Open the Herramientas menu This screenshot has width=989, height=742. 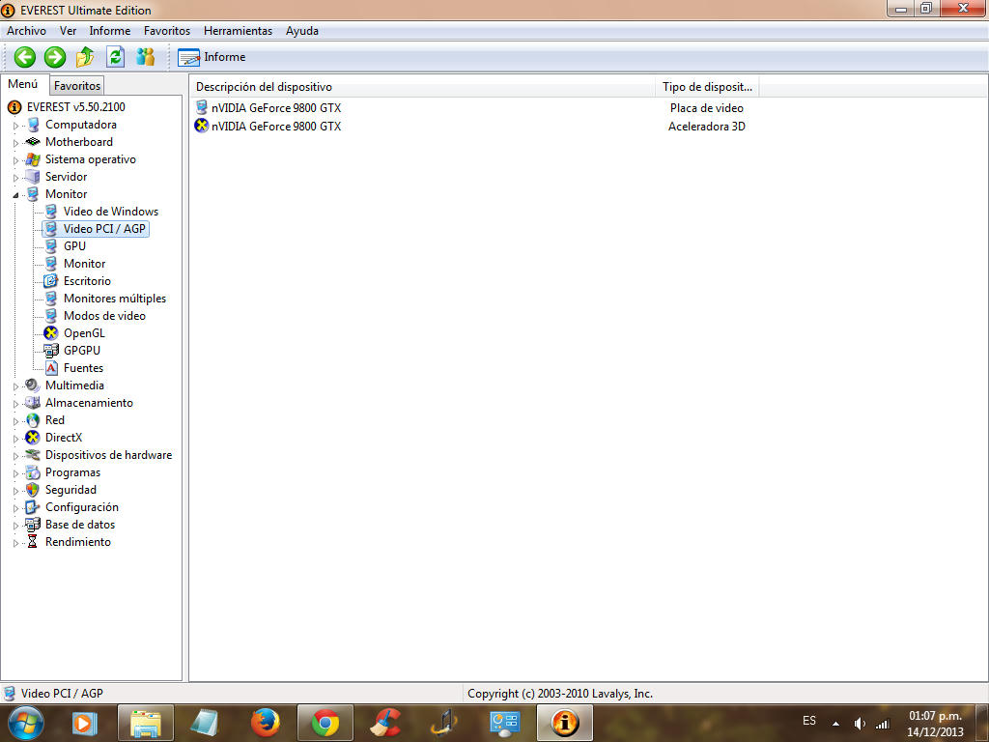click(238, 31)
